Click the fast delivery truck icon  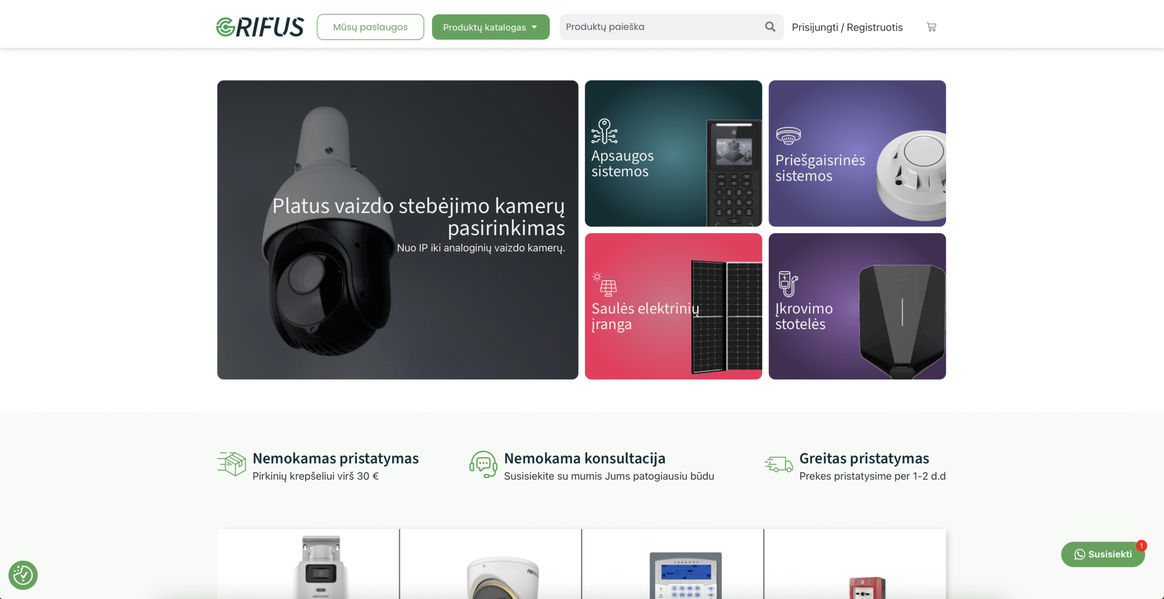pos(778,464)
